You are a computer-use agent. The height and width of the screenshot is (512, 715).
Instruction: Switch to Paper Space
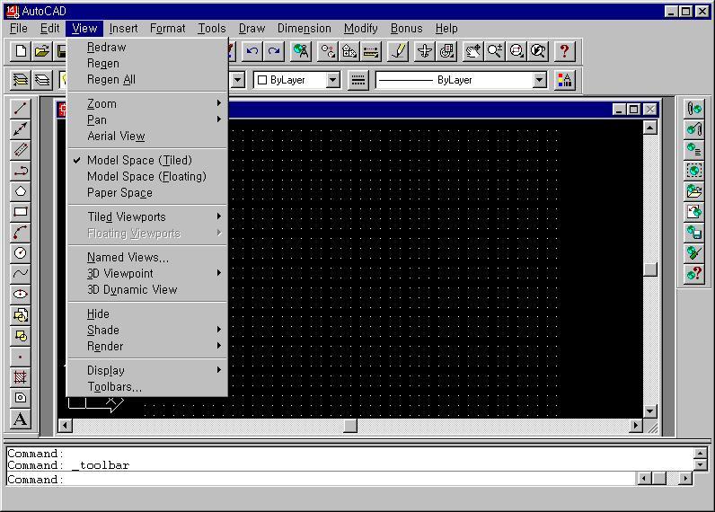coord(147,193)
